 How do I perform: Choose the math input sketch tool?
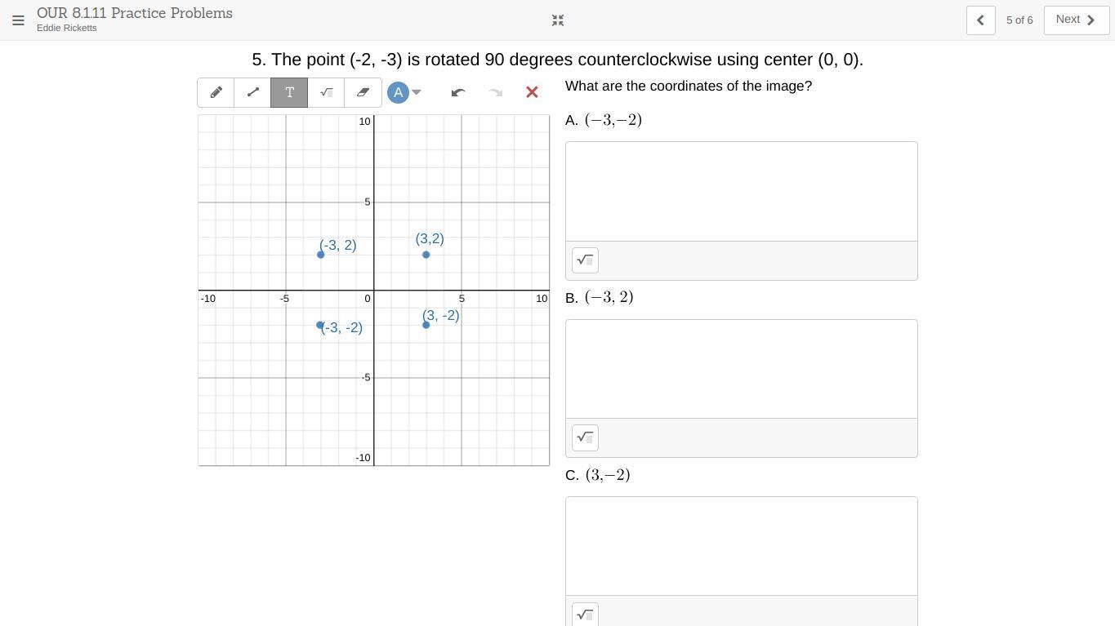326,93
